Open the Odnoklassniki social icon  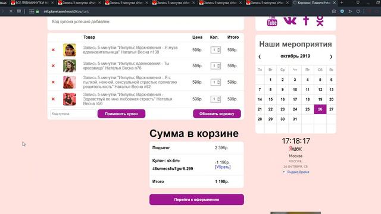(320, 21)
